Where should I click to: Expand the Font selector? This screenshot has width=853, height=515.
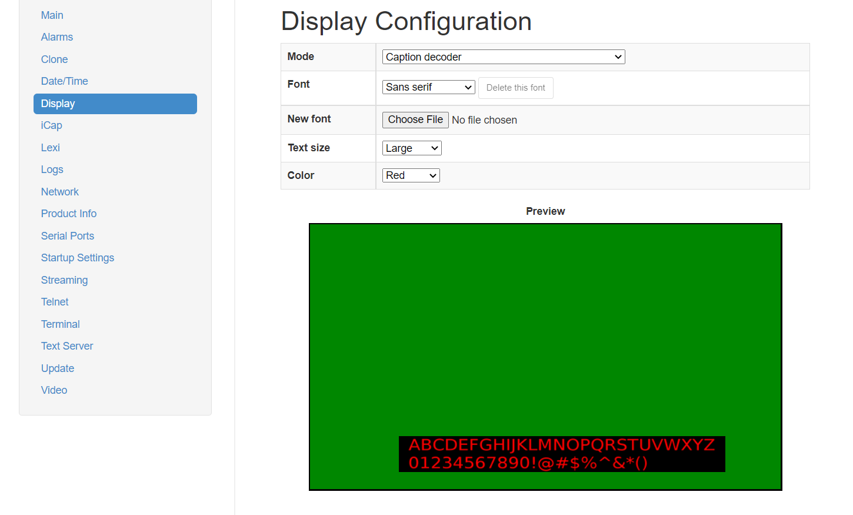428,87
